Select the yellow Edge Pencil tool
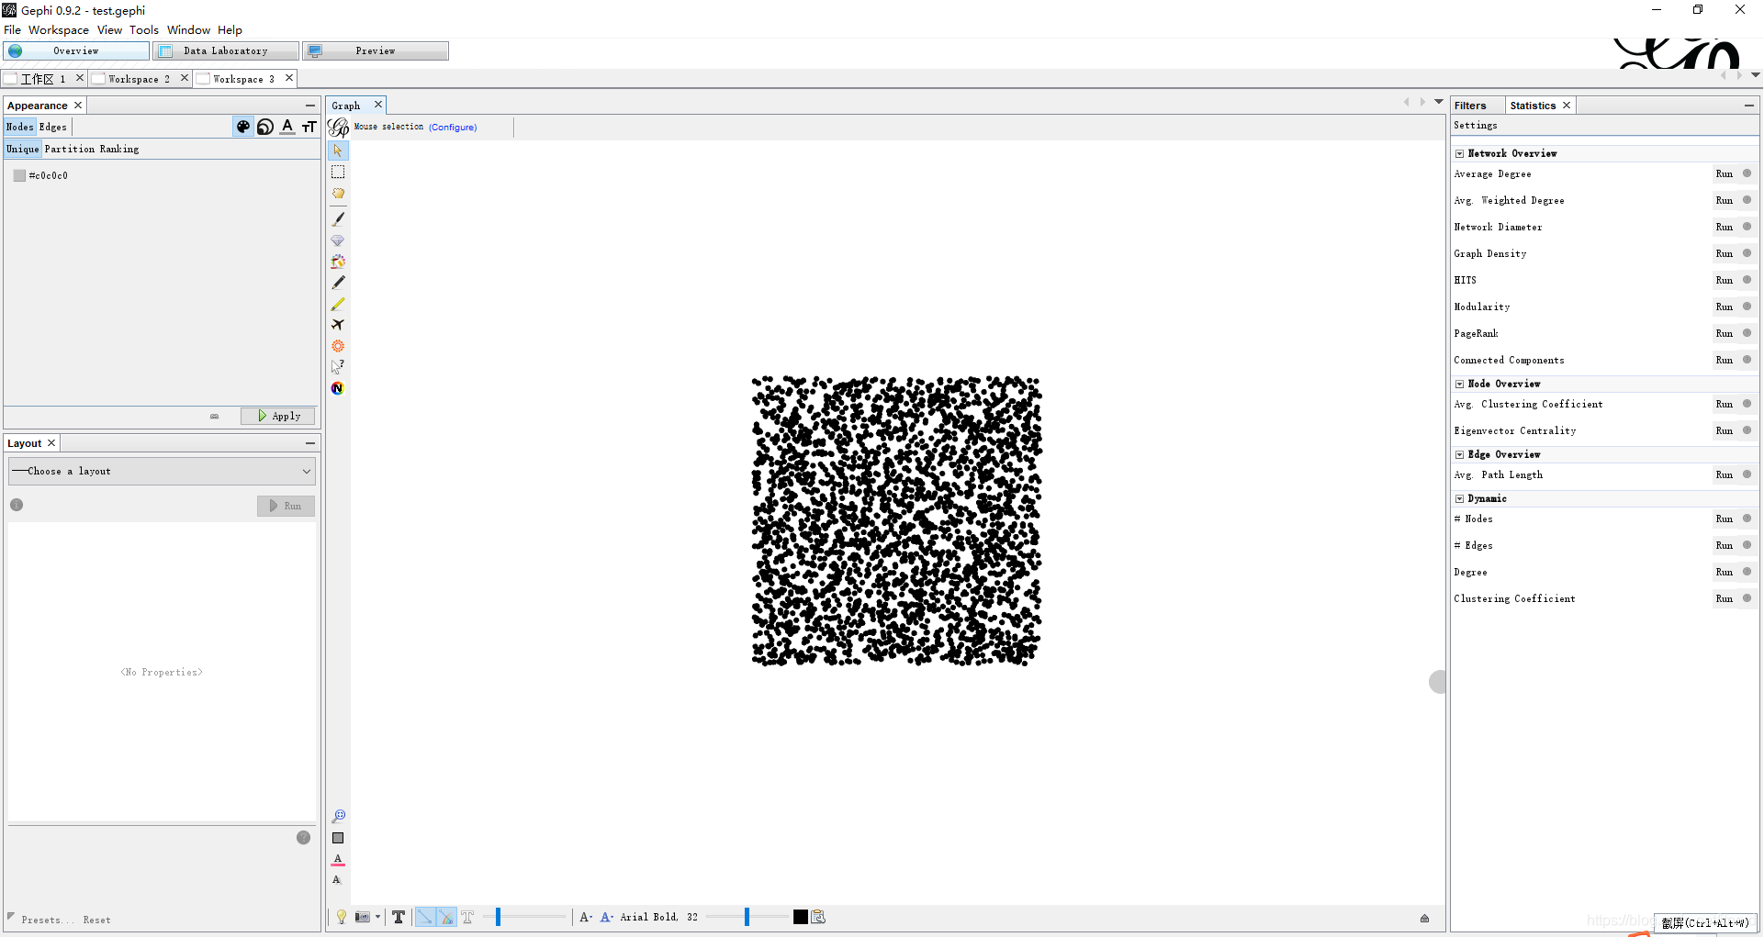 pos(338,304)
